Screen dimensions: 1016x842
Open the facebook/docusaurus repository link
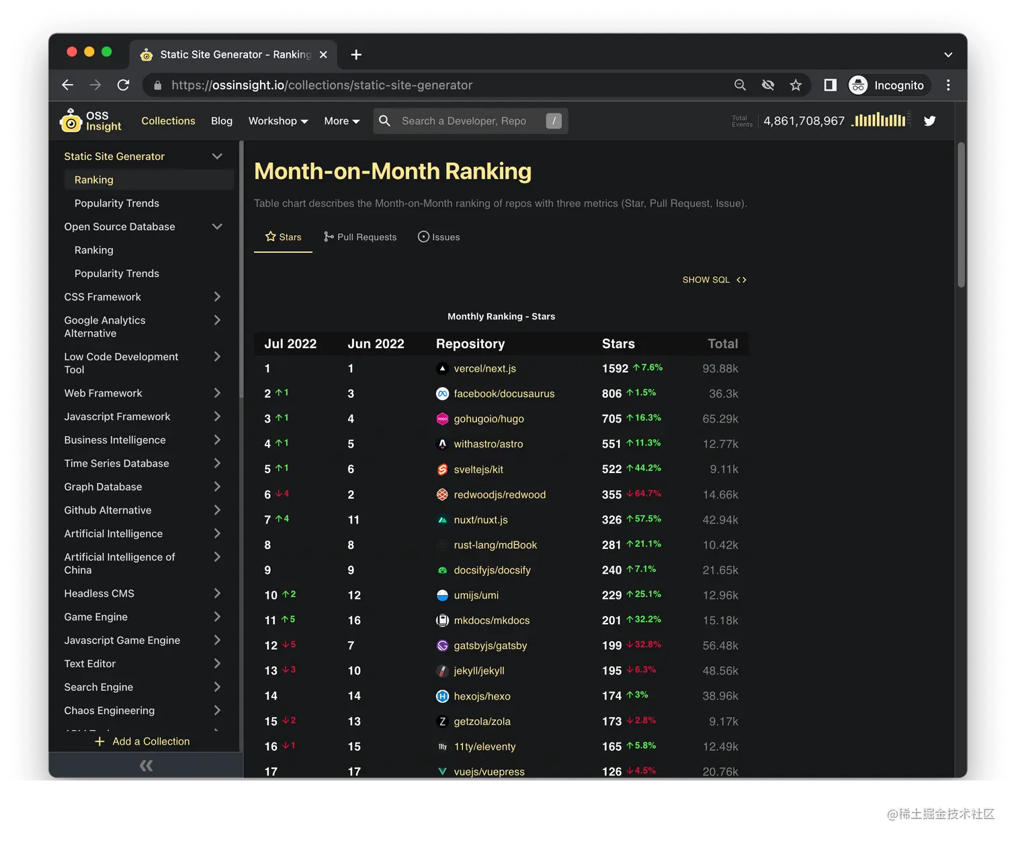click(504, 394)
